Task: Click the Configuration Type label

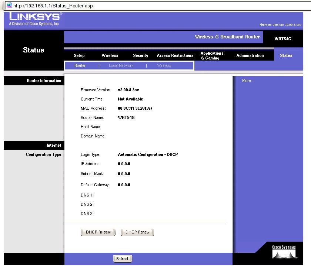Action: [43, 154]
